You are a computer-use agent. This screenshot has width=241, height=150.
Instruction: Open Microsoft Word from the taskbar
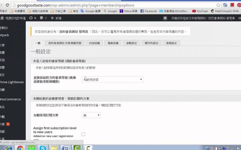click(x=65, y=148)
